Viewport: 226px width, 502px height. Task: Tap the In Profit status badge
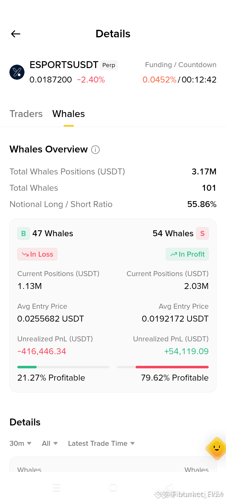click(x=187, y=254)
